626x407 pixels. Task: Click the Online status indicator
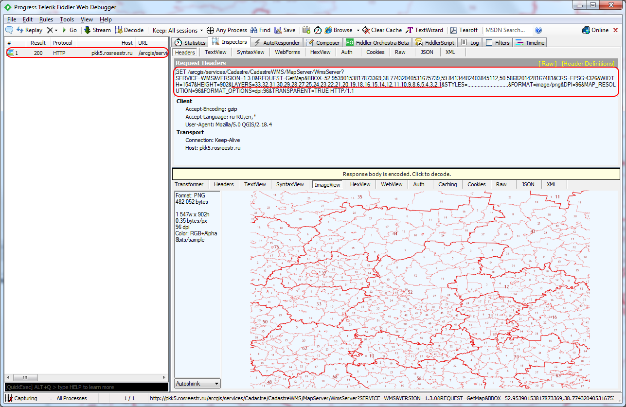595,30
